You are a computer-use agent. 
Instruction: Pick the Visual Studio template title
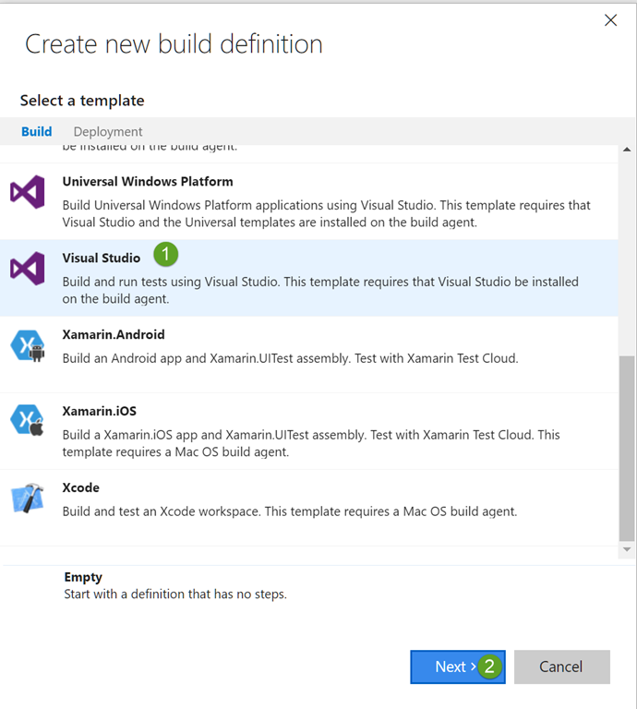coord(102,258)
